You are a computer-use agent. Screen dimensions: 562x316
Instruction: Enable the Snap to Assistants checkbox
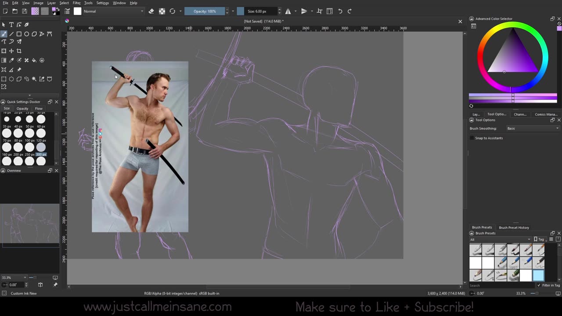pyautogui.click(x=472, y=138)
